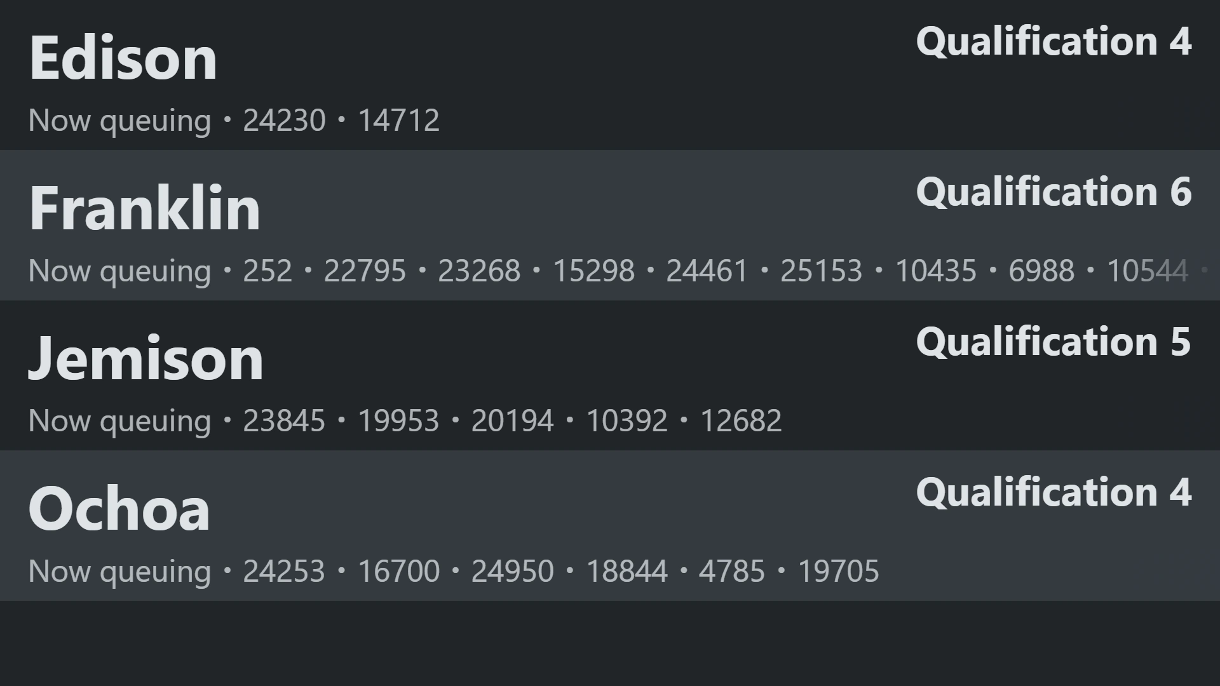Choose team 25153 on Franklin
Screen dimensions: 1220x686
coord(821,271)
